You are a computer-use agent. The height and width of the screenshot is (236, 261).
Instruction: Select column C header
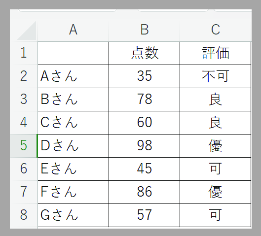click(216, 30)
